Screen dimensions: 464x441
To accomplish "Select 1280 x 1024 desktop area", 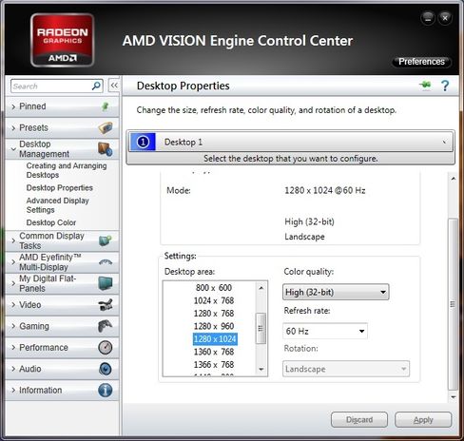I will pyautogui.click(x=215, y=339).
